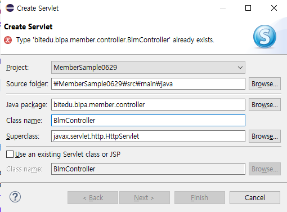Browse for the Source folder
This screenshot has height=212, width=287.
(264, 84)
